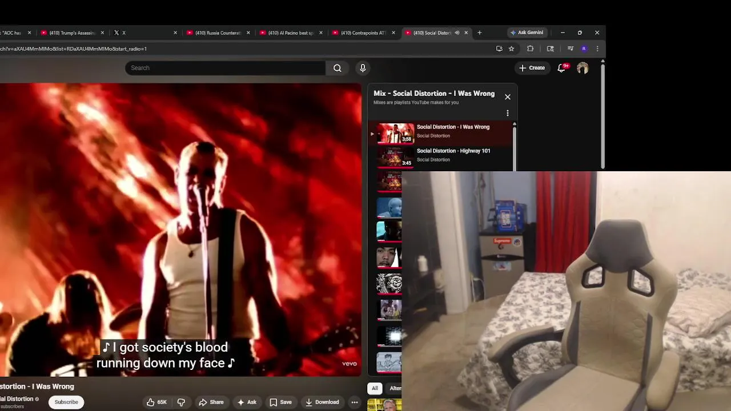Close the Social Distortion tab
Screen dimensions: 731x411
pos(466,33)
